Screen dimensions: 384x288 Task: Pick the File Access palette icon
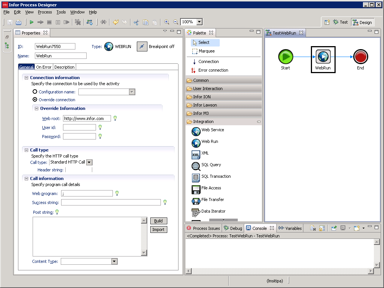click(196, 189)
